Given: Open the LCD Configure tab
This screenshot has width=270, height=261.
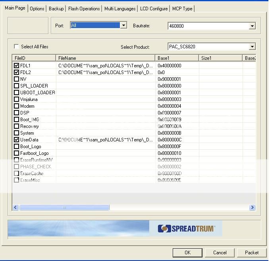Looking at the screenshot, I should 153,9.
